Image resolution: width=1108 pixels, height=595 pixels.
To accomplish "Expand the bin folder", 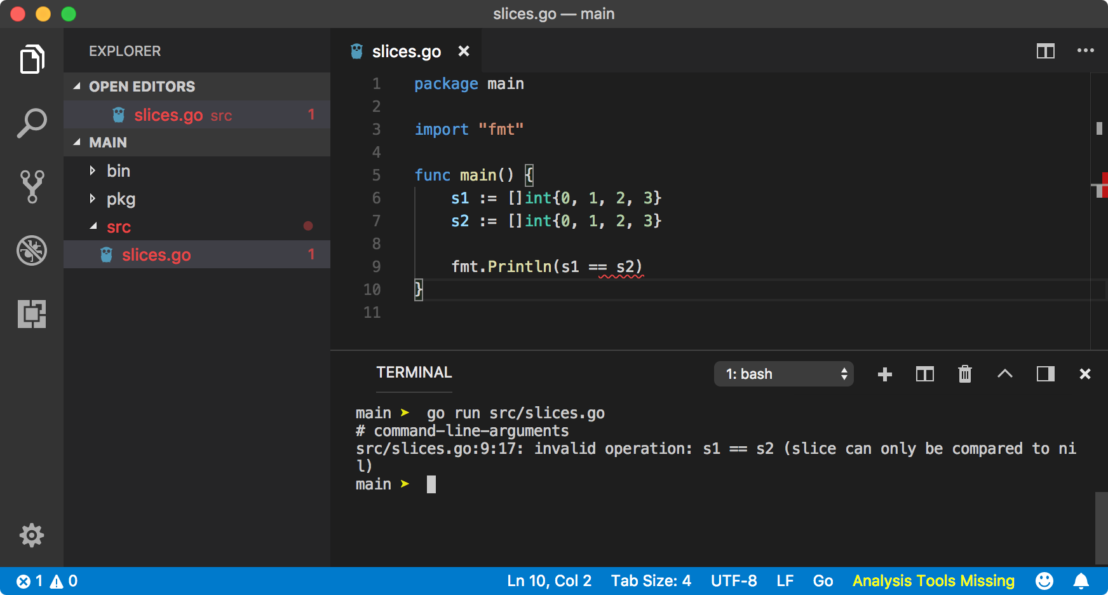I will 118,170.
